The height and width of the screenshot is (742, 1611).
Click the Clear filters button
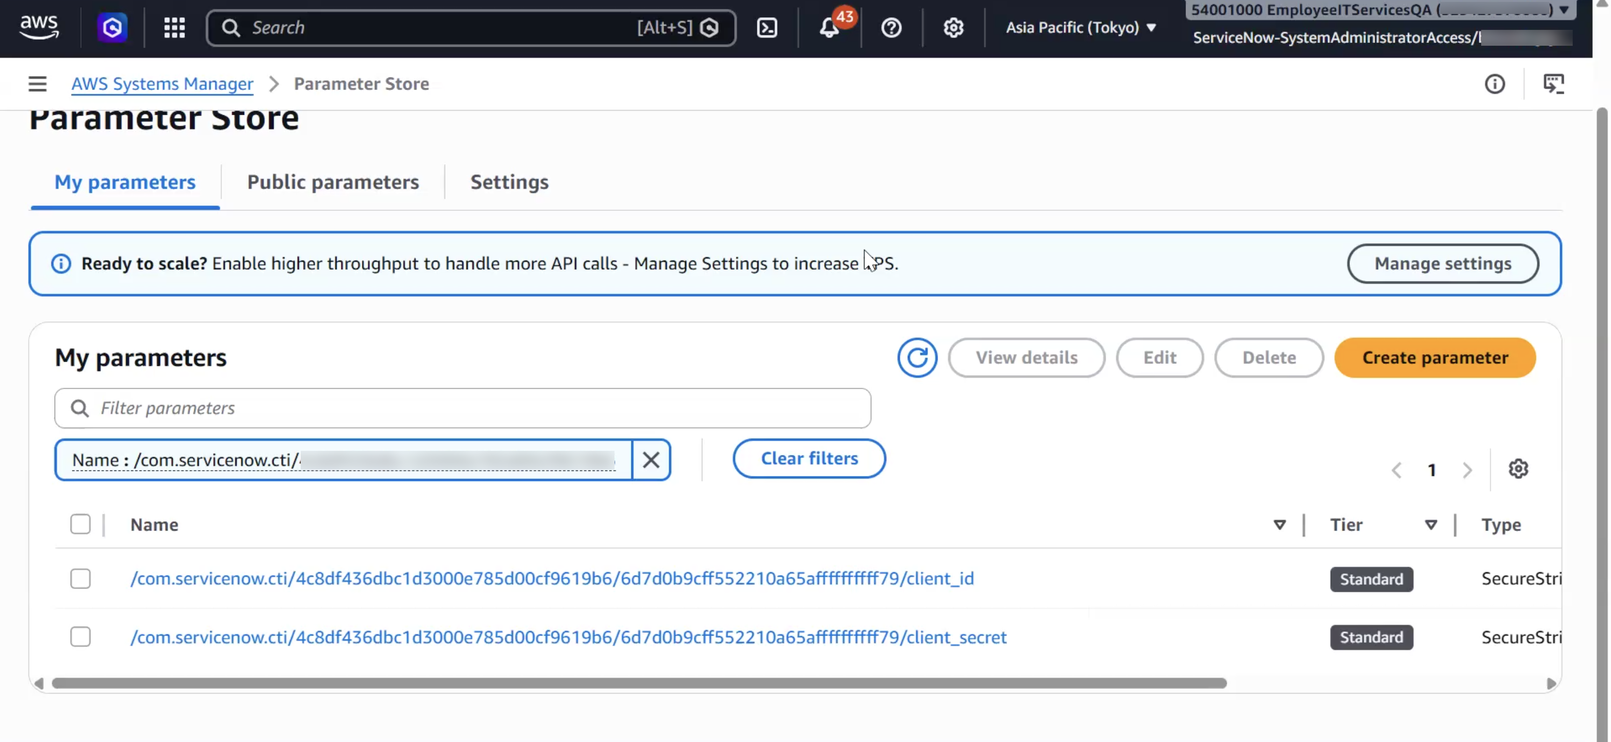tap(809, 458)
